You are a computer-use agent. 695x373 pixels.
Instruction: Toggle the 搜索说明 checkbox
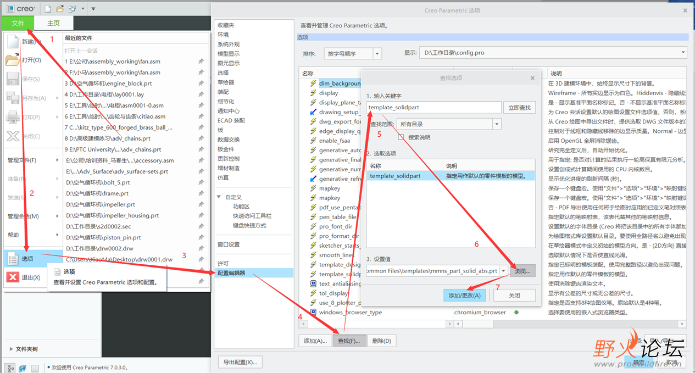(401, 137)
